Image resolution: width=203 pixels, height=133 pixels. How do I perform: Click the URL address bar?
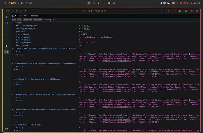[x=94, y=11]
